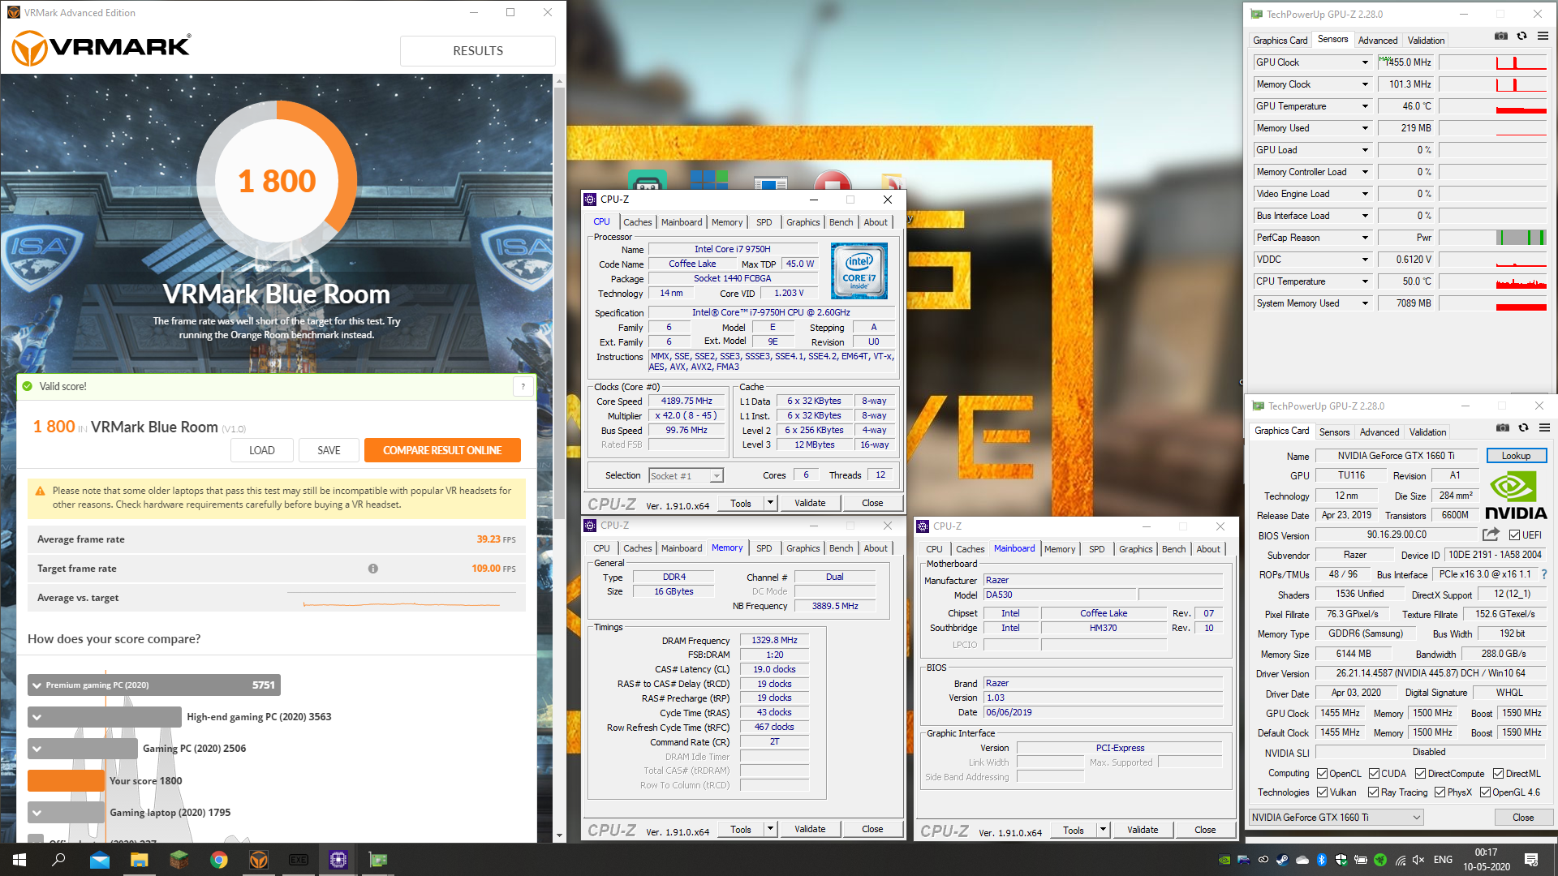Click NVIDIA tray icon
The width and height of the screenshot is (1558, 876).
click(1224, 860)
